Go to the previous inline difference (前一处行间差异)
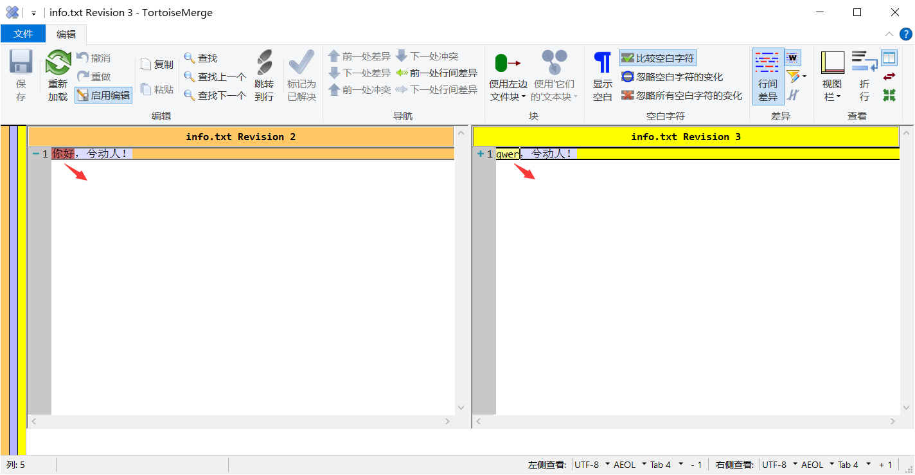This screenshot has height=475, width=915. pos(436,73)
